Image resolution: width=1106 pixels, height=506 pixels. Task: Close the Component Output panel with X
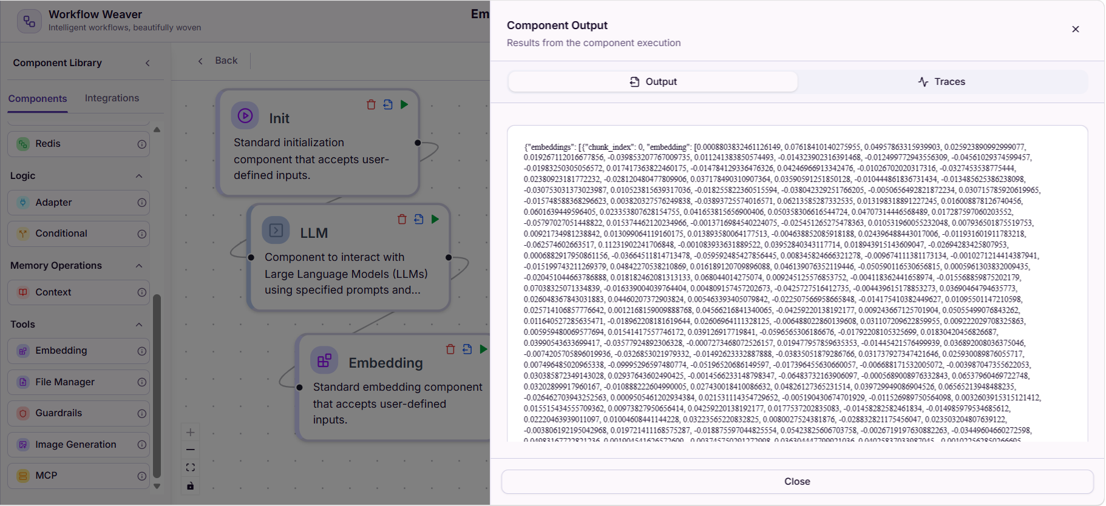pos(1075,29)
